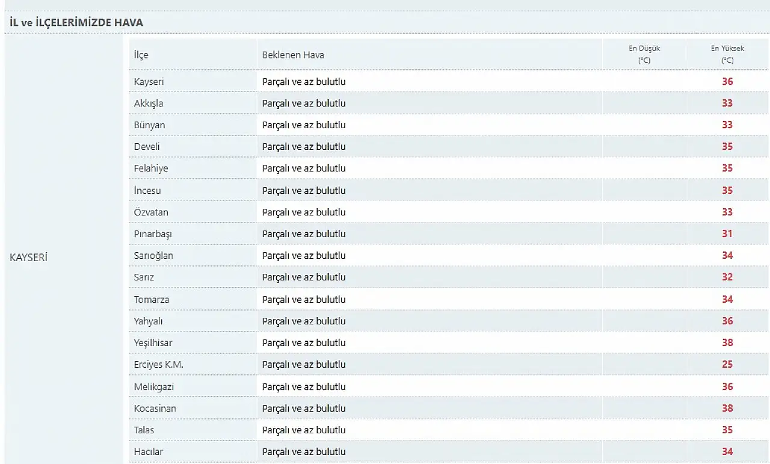Select the Sarıoğlan district
770x464 pixels.
153,255
